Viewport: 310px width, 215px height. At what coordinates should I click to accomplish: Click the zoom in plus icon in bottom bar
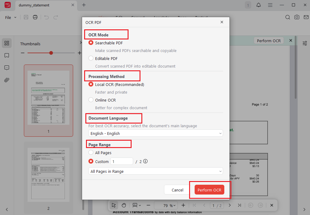point(183,205)
